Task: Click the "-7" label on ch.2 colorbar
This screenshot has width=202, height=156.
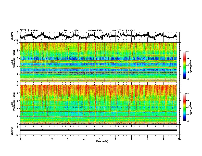Action: tap(188, 121)
